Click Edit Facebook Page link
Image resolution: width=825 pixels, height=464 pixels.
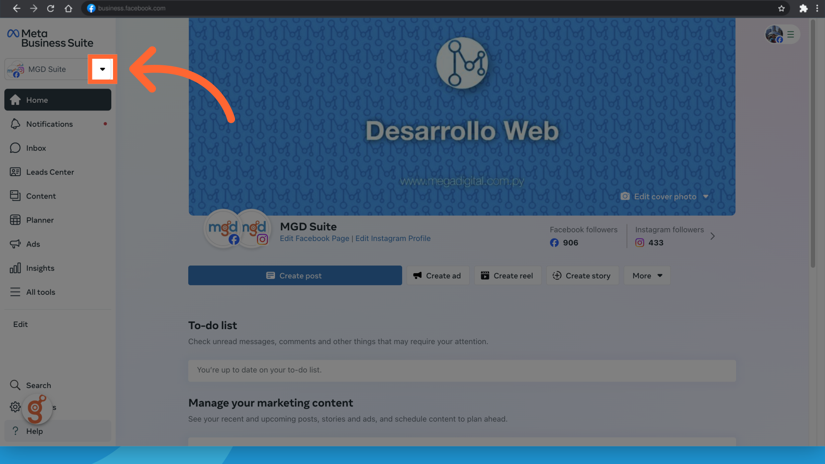tap(314, 238)
